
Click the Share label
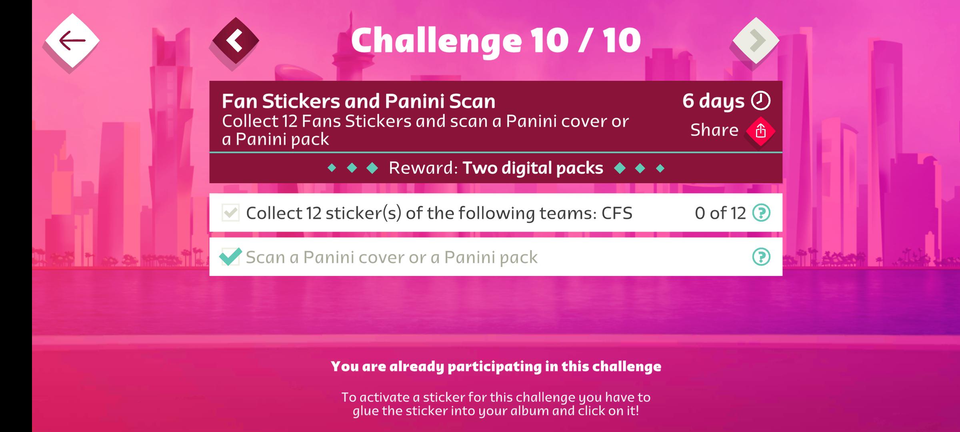point(714,129)
